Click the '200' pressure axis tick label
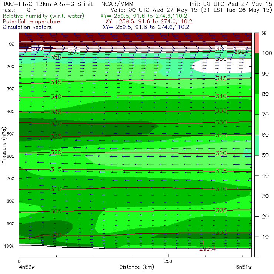 click(10, 67)
